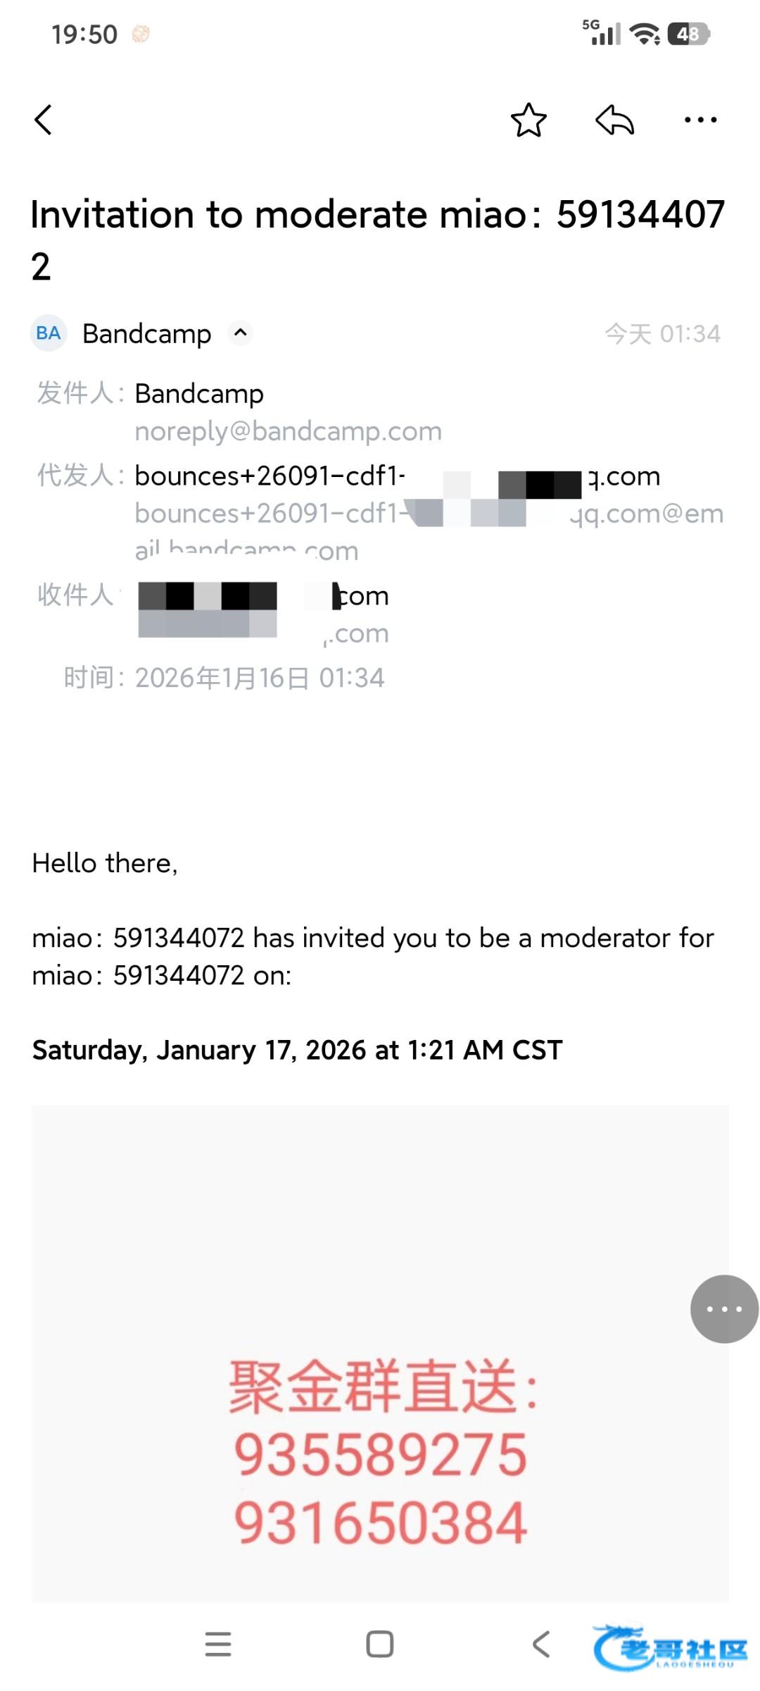Open the three-dot more options menu
This screenshot has width=760, height=1691.
tap(700, 120)
